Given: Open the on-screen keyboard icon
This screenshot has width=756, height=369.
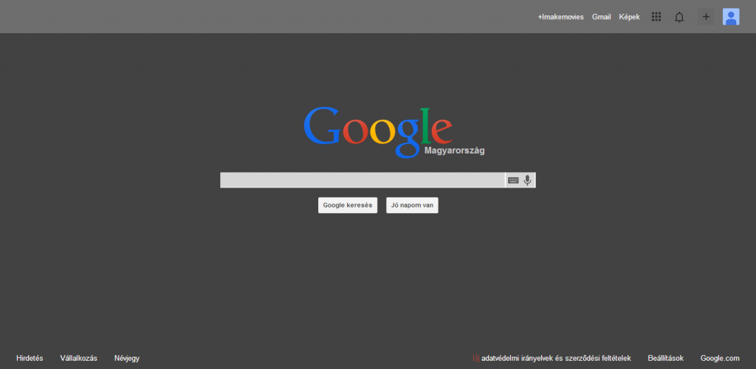Looking at the screenshot, I should coord(513,180).
